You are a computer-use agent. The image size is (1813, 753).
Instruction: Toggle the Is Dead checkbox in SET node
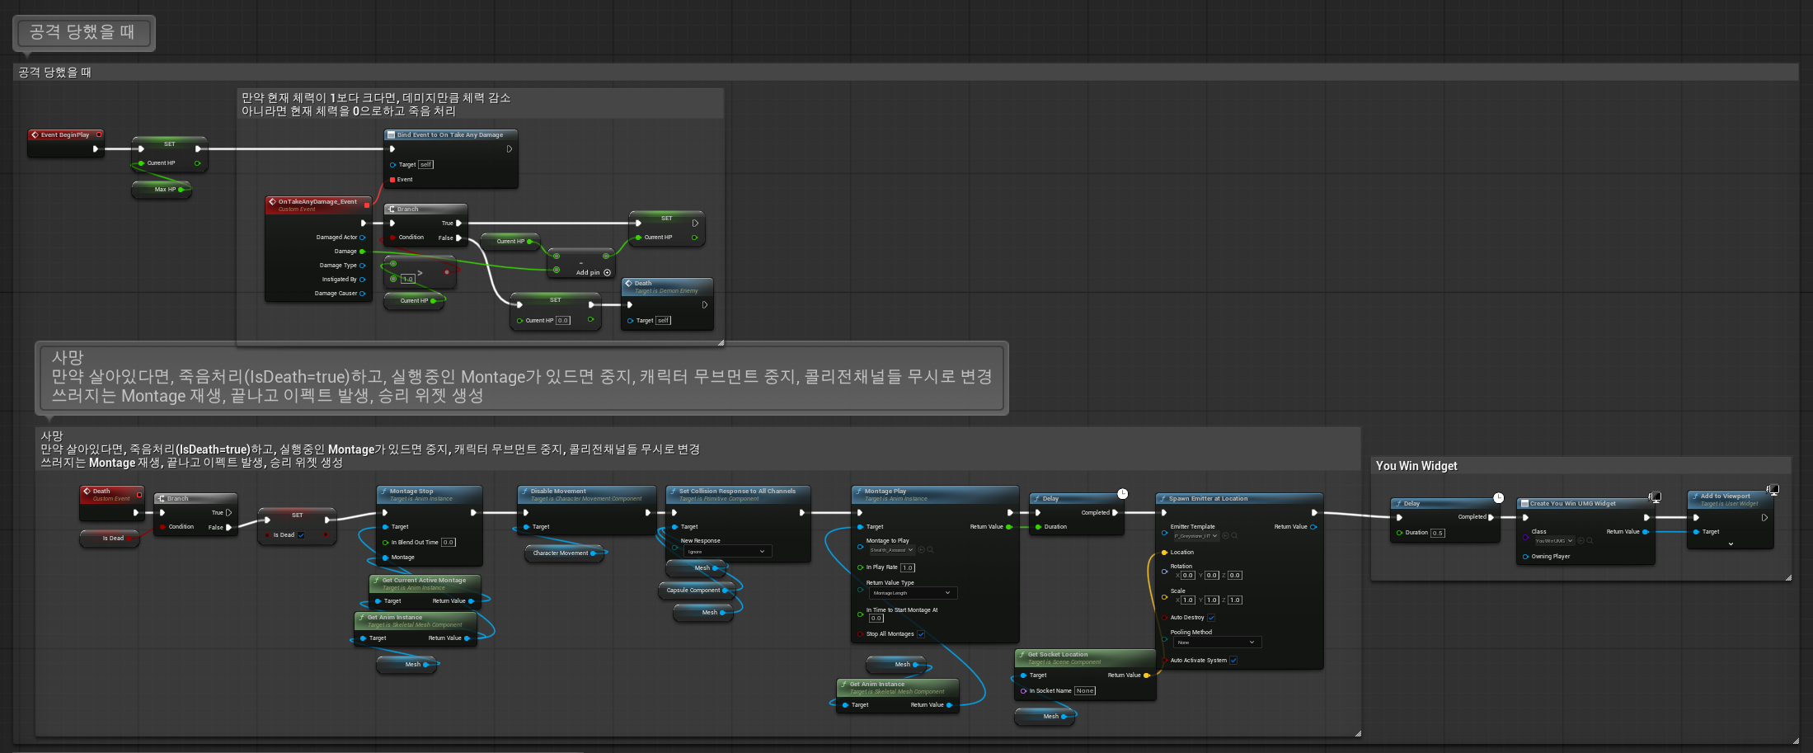[301, 535]
